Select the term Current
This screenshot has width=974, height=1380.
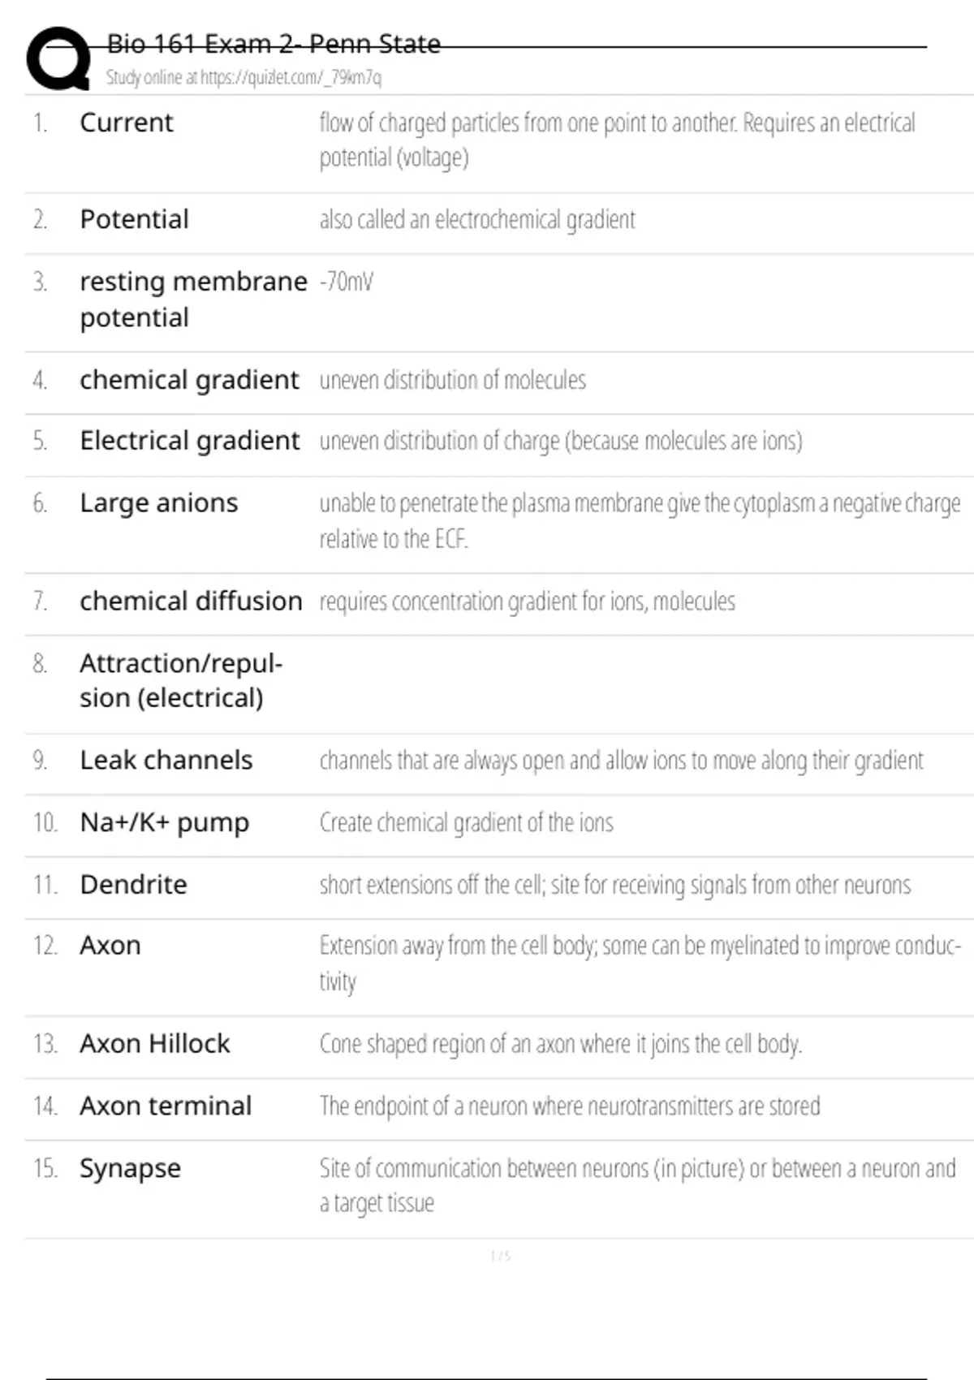[x=126, y=123]
